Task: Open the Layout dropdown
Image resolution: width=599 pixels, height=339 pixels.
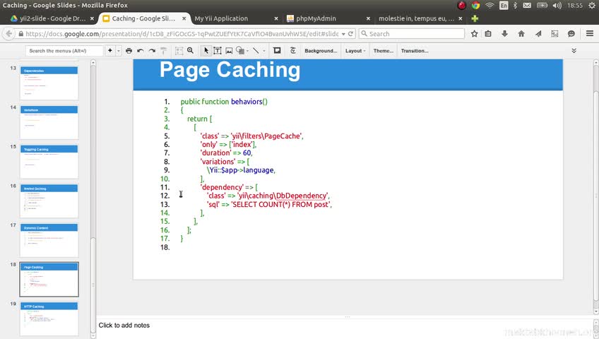Action: [355, 51]
